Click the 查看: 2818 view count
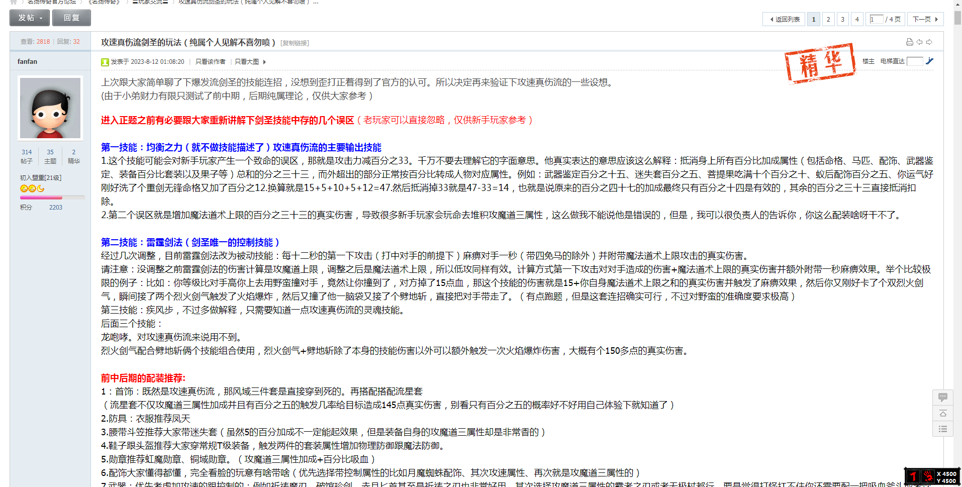The width and height of the screenshot is (962, 487). click(x=35, y=42)
